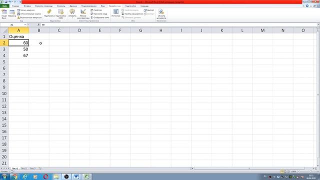Select cell with value 50
Image resolution: width=320 pixels, height=180 pixels.
(18, 49)
